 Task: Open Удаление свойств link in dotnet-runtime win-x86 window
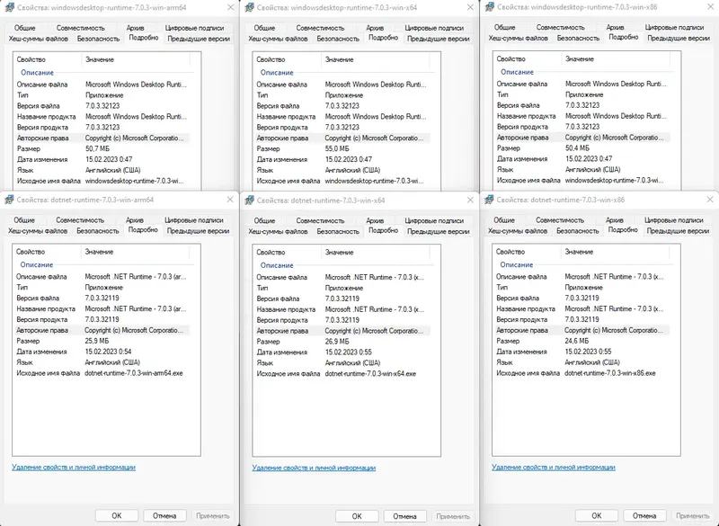pyautogui.click(x=554, y=467)
